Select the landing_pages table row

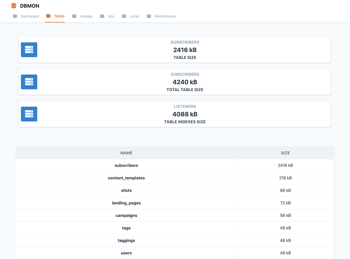(126, 203)
